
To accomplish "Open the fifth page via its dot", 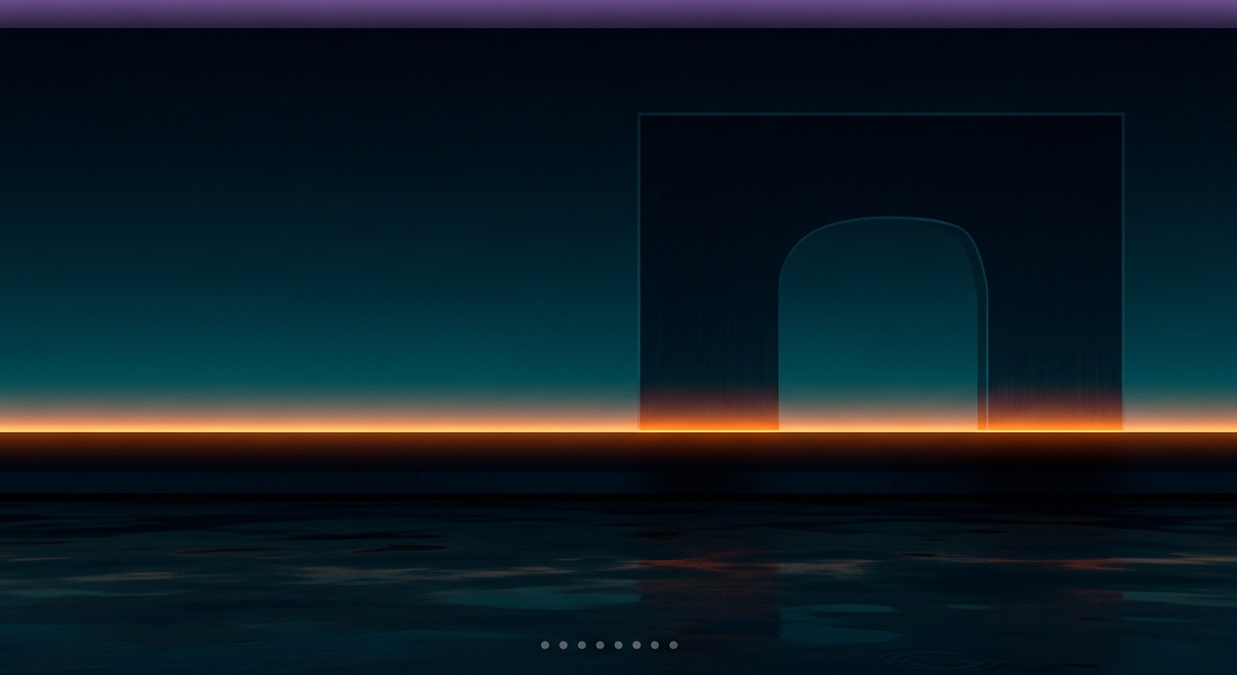I will (x=618, y=645).
